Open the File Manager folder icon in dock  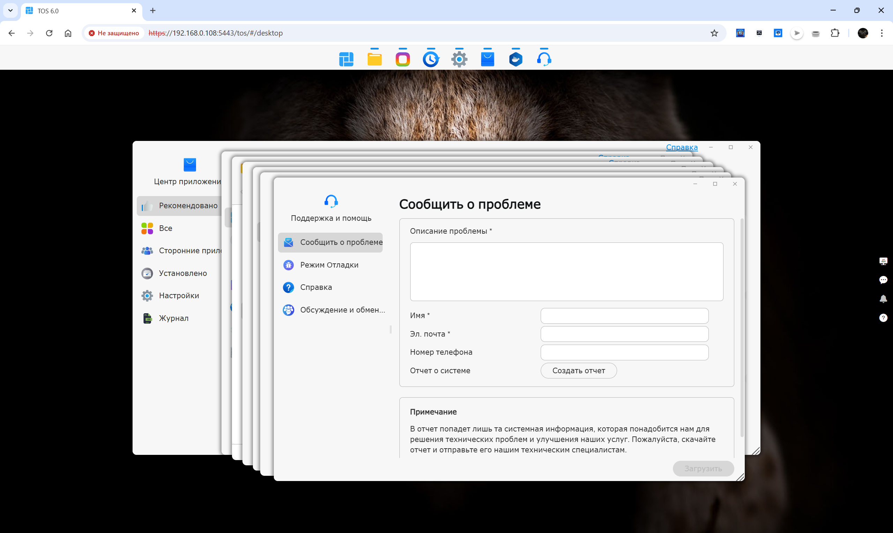coord(375,59)
